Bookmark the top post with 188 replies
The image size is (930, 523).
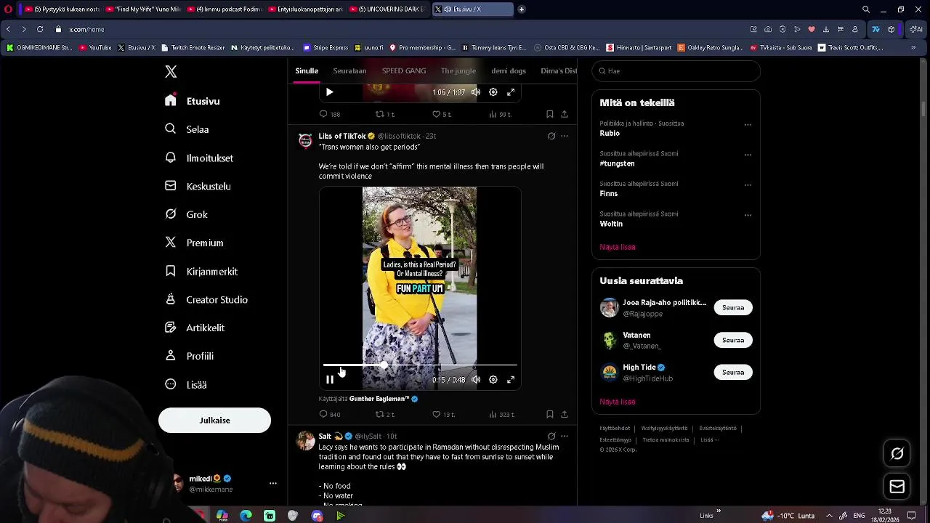tap(549, 114)
